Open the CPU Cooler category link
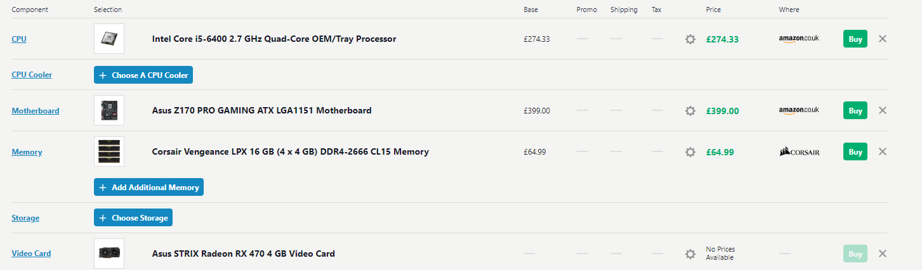The width and height of the screenshot is (922, 270). tap(32, 75)
